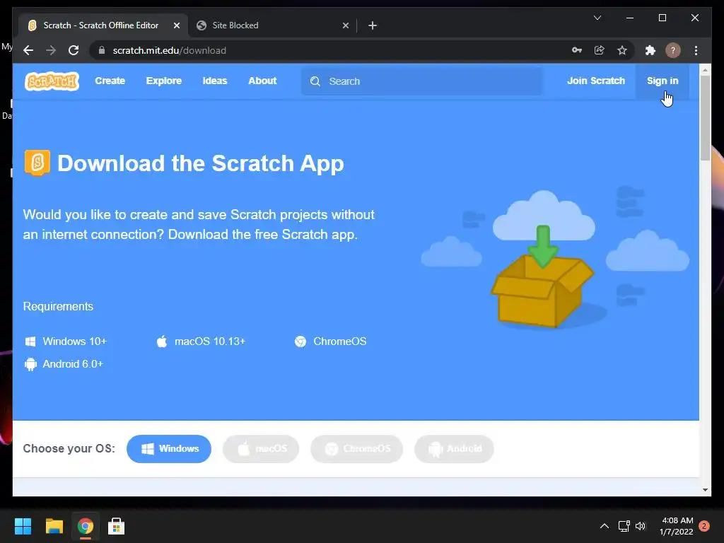This screenshot has height=543, width=724.
Task: Open the clock showing 4:08 AM
Action: click(677, 526)
